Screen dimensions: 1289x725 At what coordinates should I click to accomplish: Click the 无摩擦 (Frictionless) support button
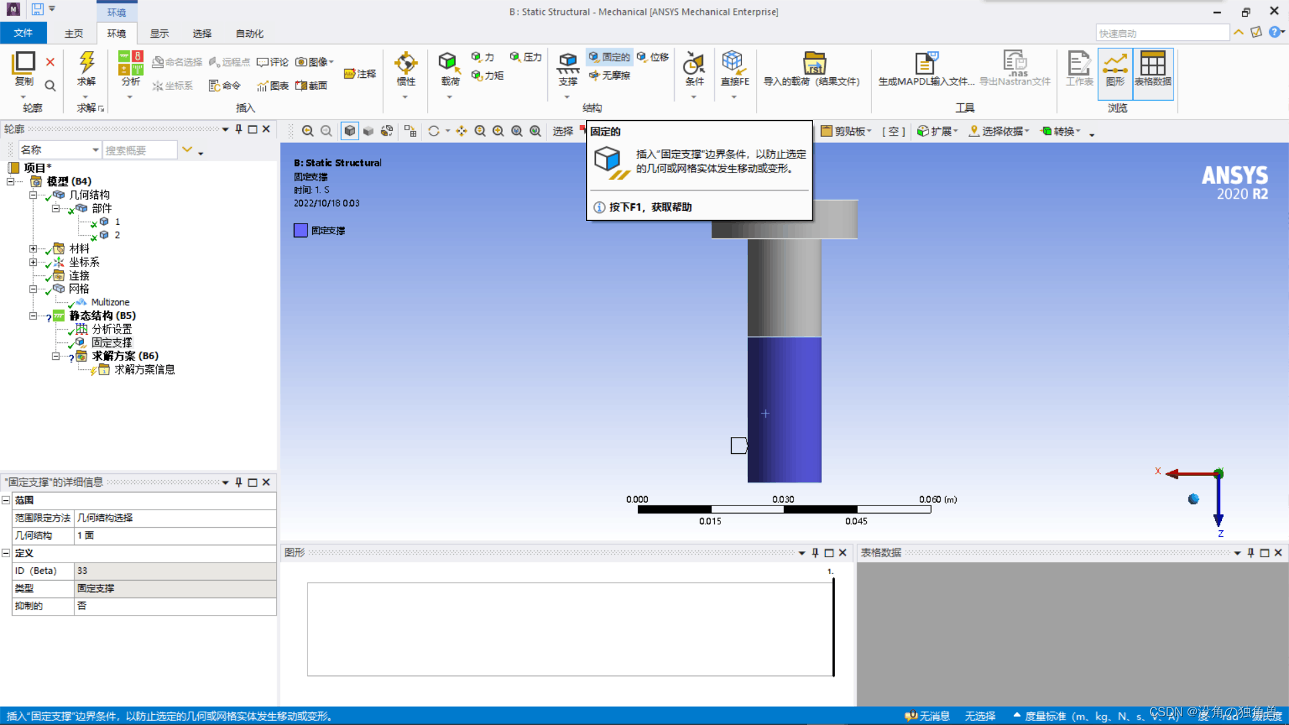point(610,75)
